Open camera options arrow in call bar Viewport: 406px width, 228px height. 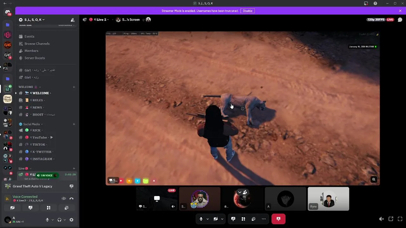click(222, 219)
